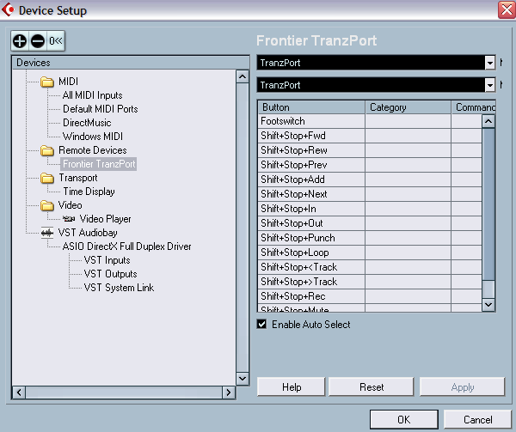Screen dimensions: 516x432
Task: Select VST Audiobay tree item
Action: pyautogui.click(x=88, y=233)
